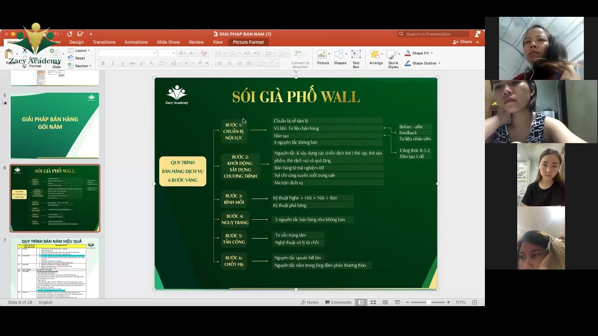Screen dimensions: 598x336
Task: Expand the Section dropdown
Action: [79, 66]
